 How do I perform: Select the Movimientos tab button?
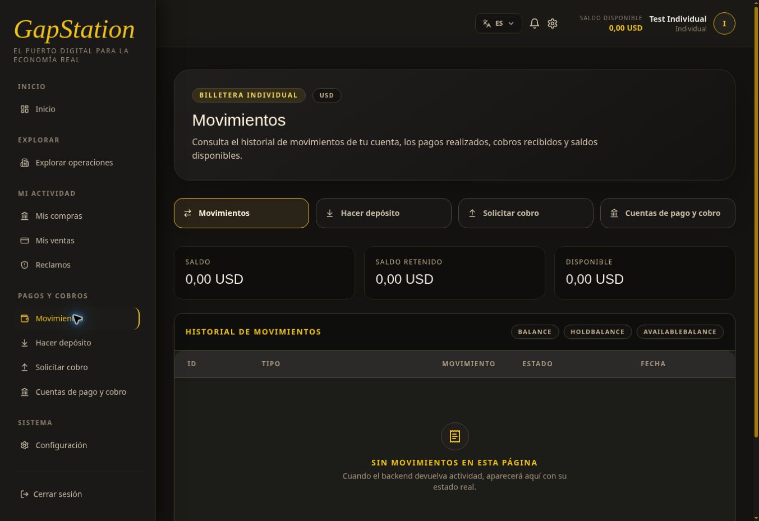tap(241, 213)
